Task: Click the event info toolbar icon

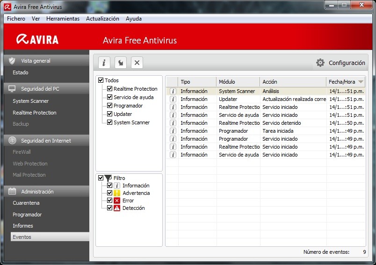Action: point(104,63)
